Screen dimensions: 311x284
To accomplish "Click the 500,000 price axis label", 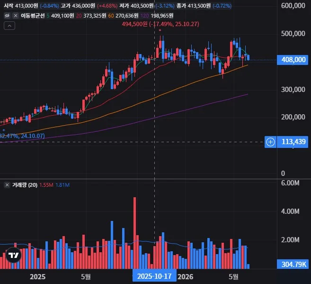I will click(x=293, y=33).
